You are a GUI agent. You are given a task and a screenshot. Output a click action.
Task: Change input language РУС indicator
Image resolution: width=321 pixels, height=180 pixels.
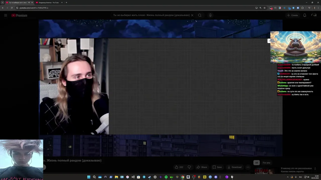pyautogui.click(x=300, y=177)
